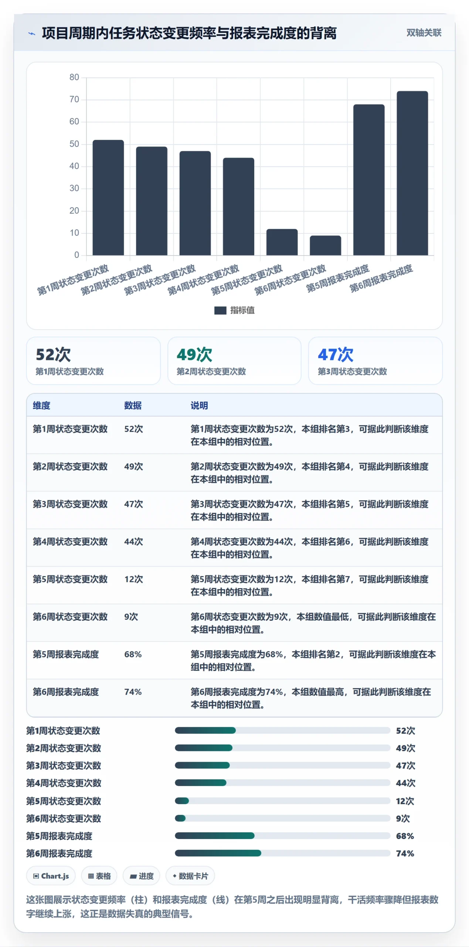Click the 第5周状态变更次数 progress bar
Viewport: 469px width, 947px height.
click(x=282, y=801)
